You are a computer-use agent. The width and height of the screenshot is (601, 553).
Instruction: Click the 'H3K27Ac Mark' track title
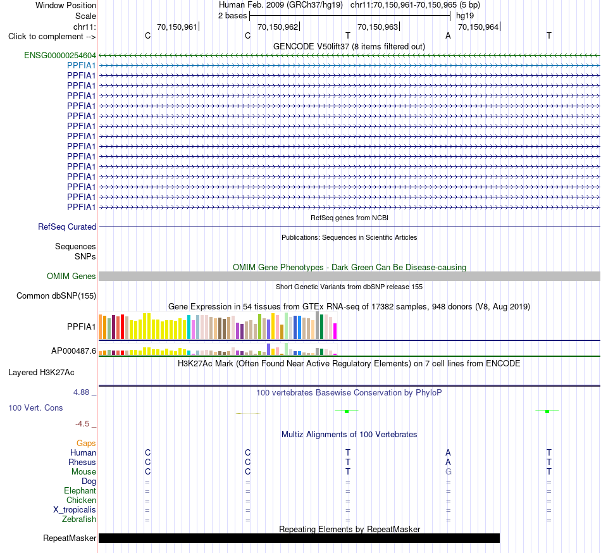[349, 363]
